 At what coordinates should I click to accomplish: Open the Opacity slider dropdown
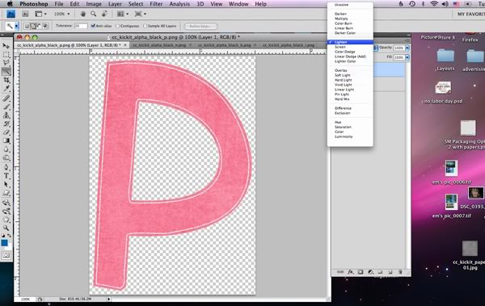point(407,48)
